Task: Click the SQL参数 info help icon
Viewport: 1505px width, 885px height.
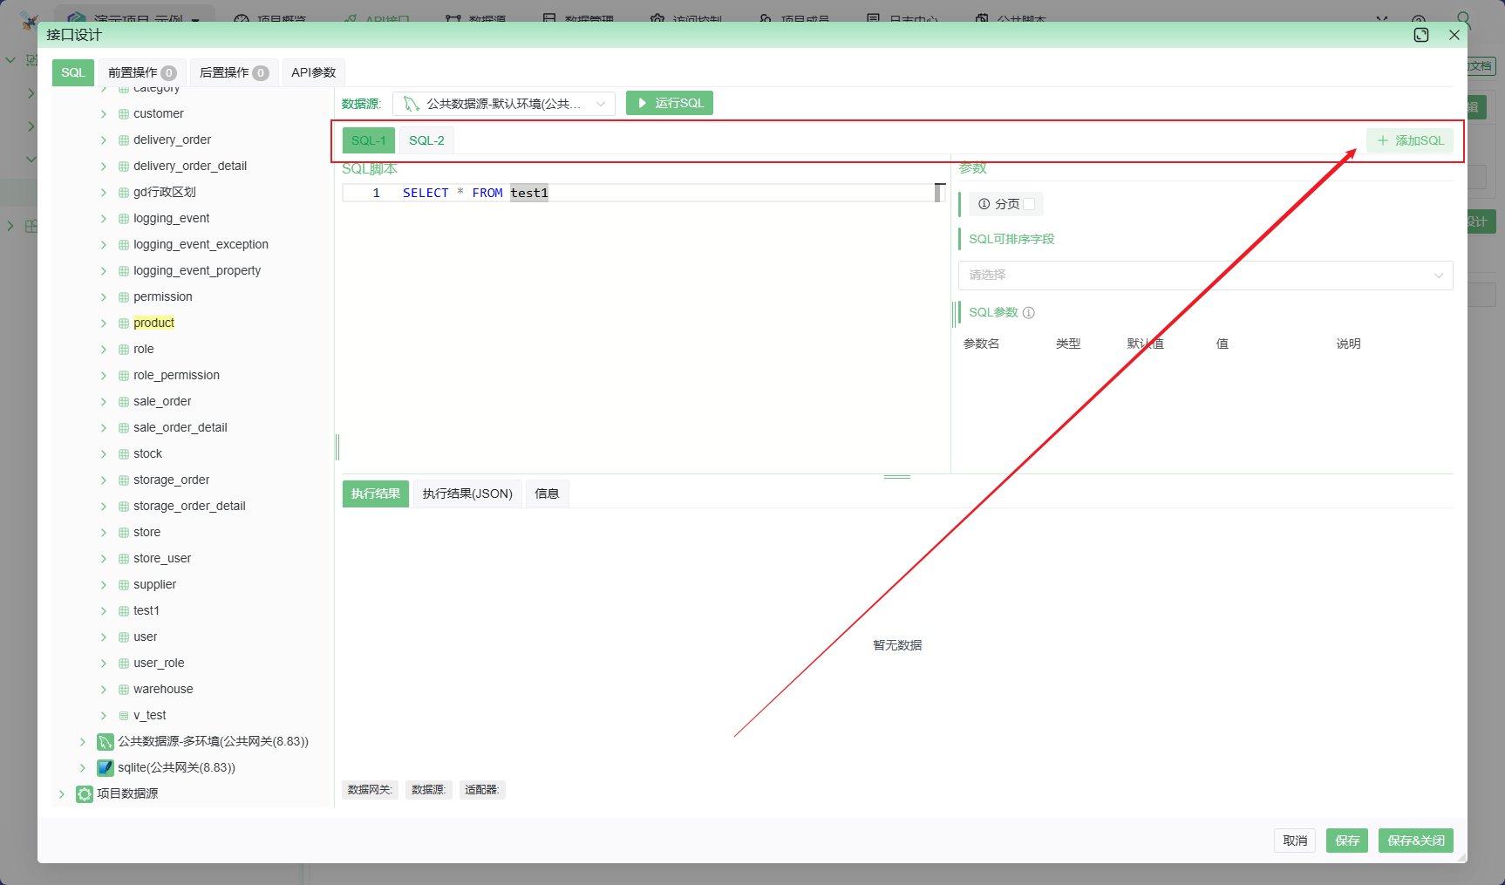Action: [x=1029, y=313]
